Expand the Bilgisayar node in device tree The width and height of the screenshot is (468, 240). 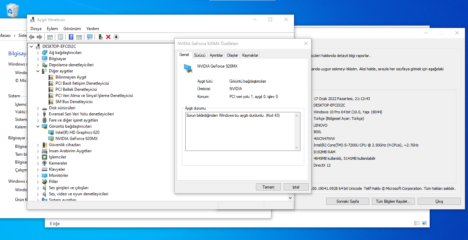pos(38,59)
